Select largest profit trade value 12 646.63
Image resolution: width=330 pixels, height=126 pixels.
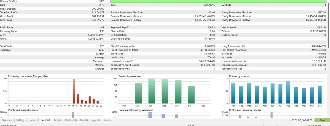(210, 54)
